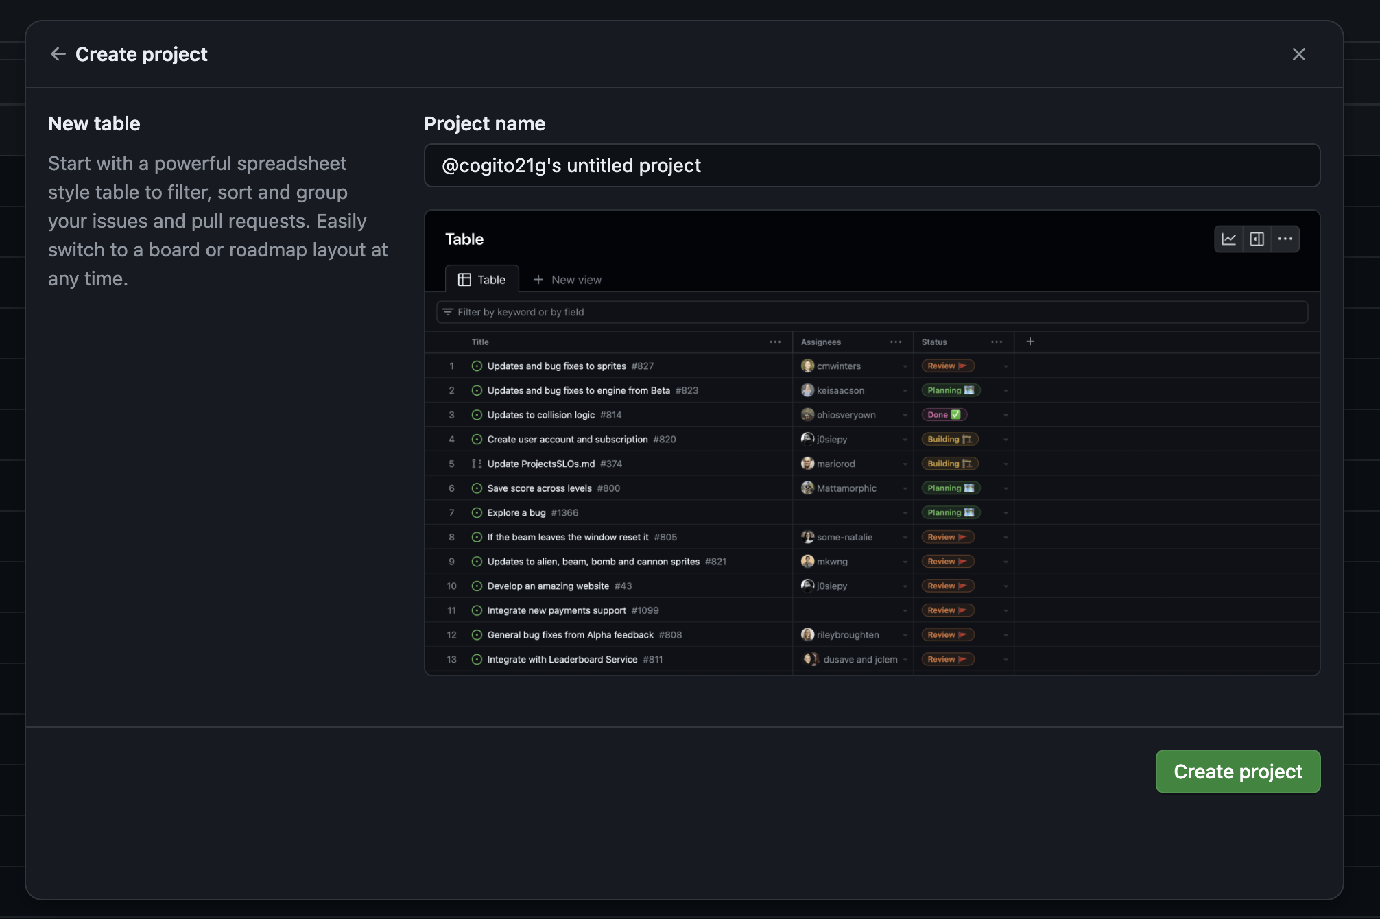Expand status dropdown for Updates to collision logic
The height and width of the screenshot is (919, 1380).
click(1006, 416)
